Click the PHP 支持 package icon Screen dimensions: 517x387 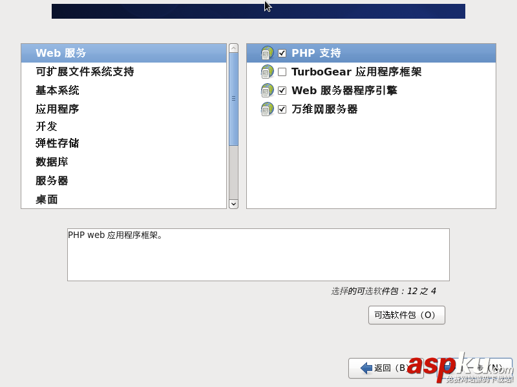[266, 53]
